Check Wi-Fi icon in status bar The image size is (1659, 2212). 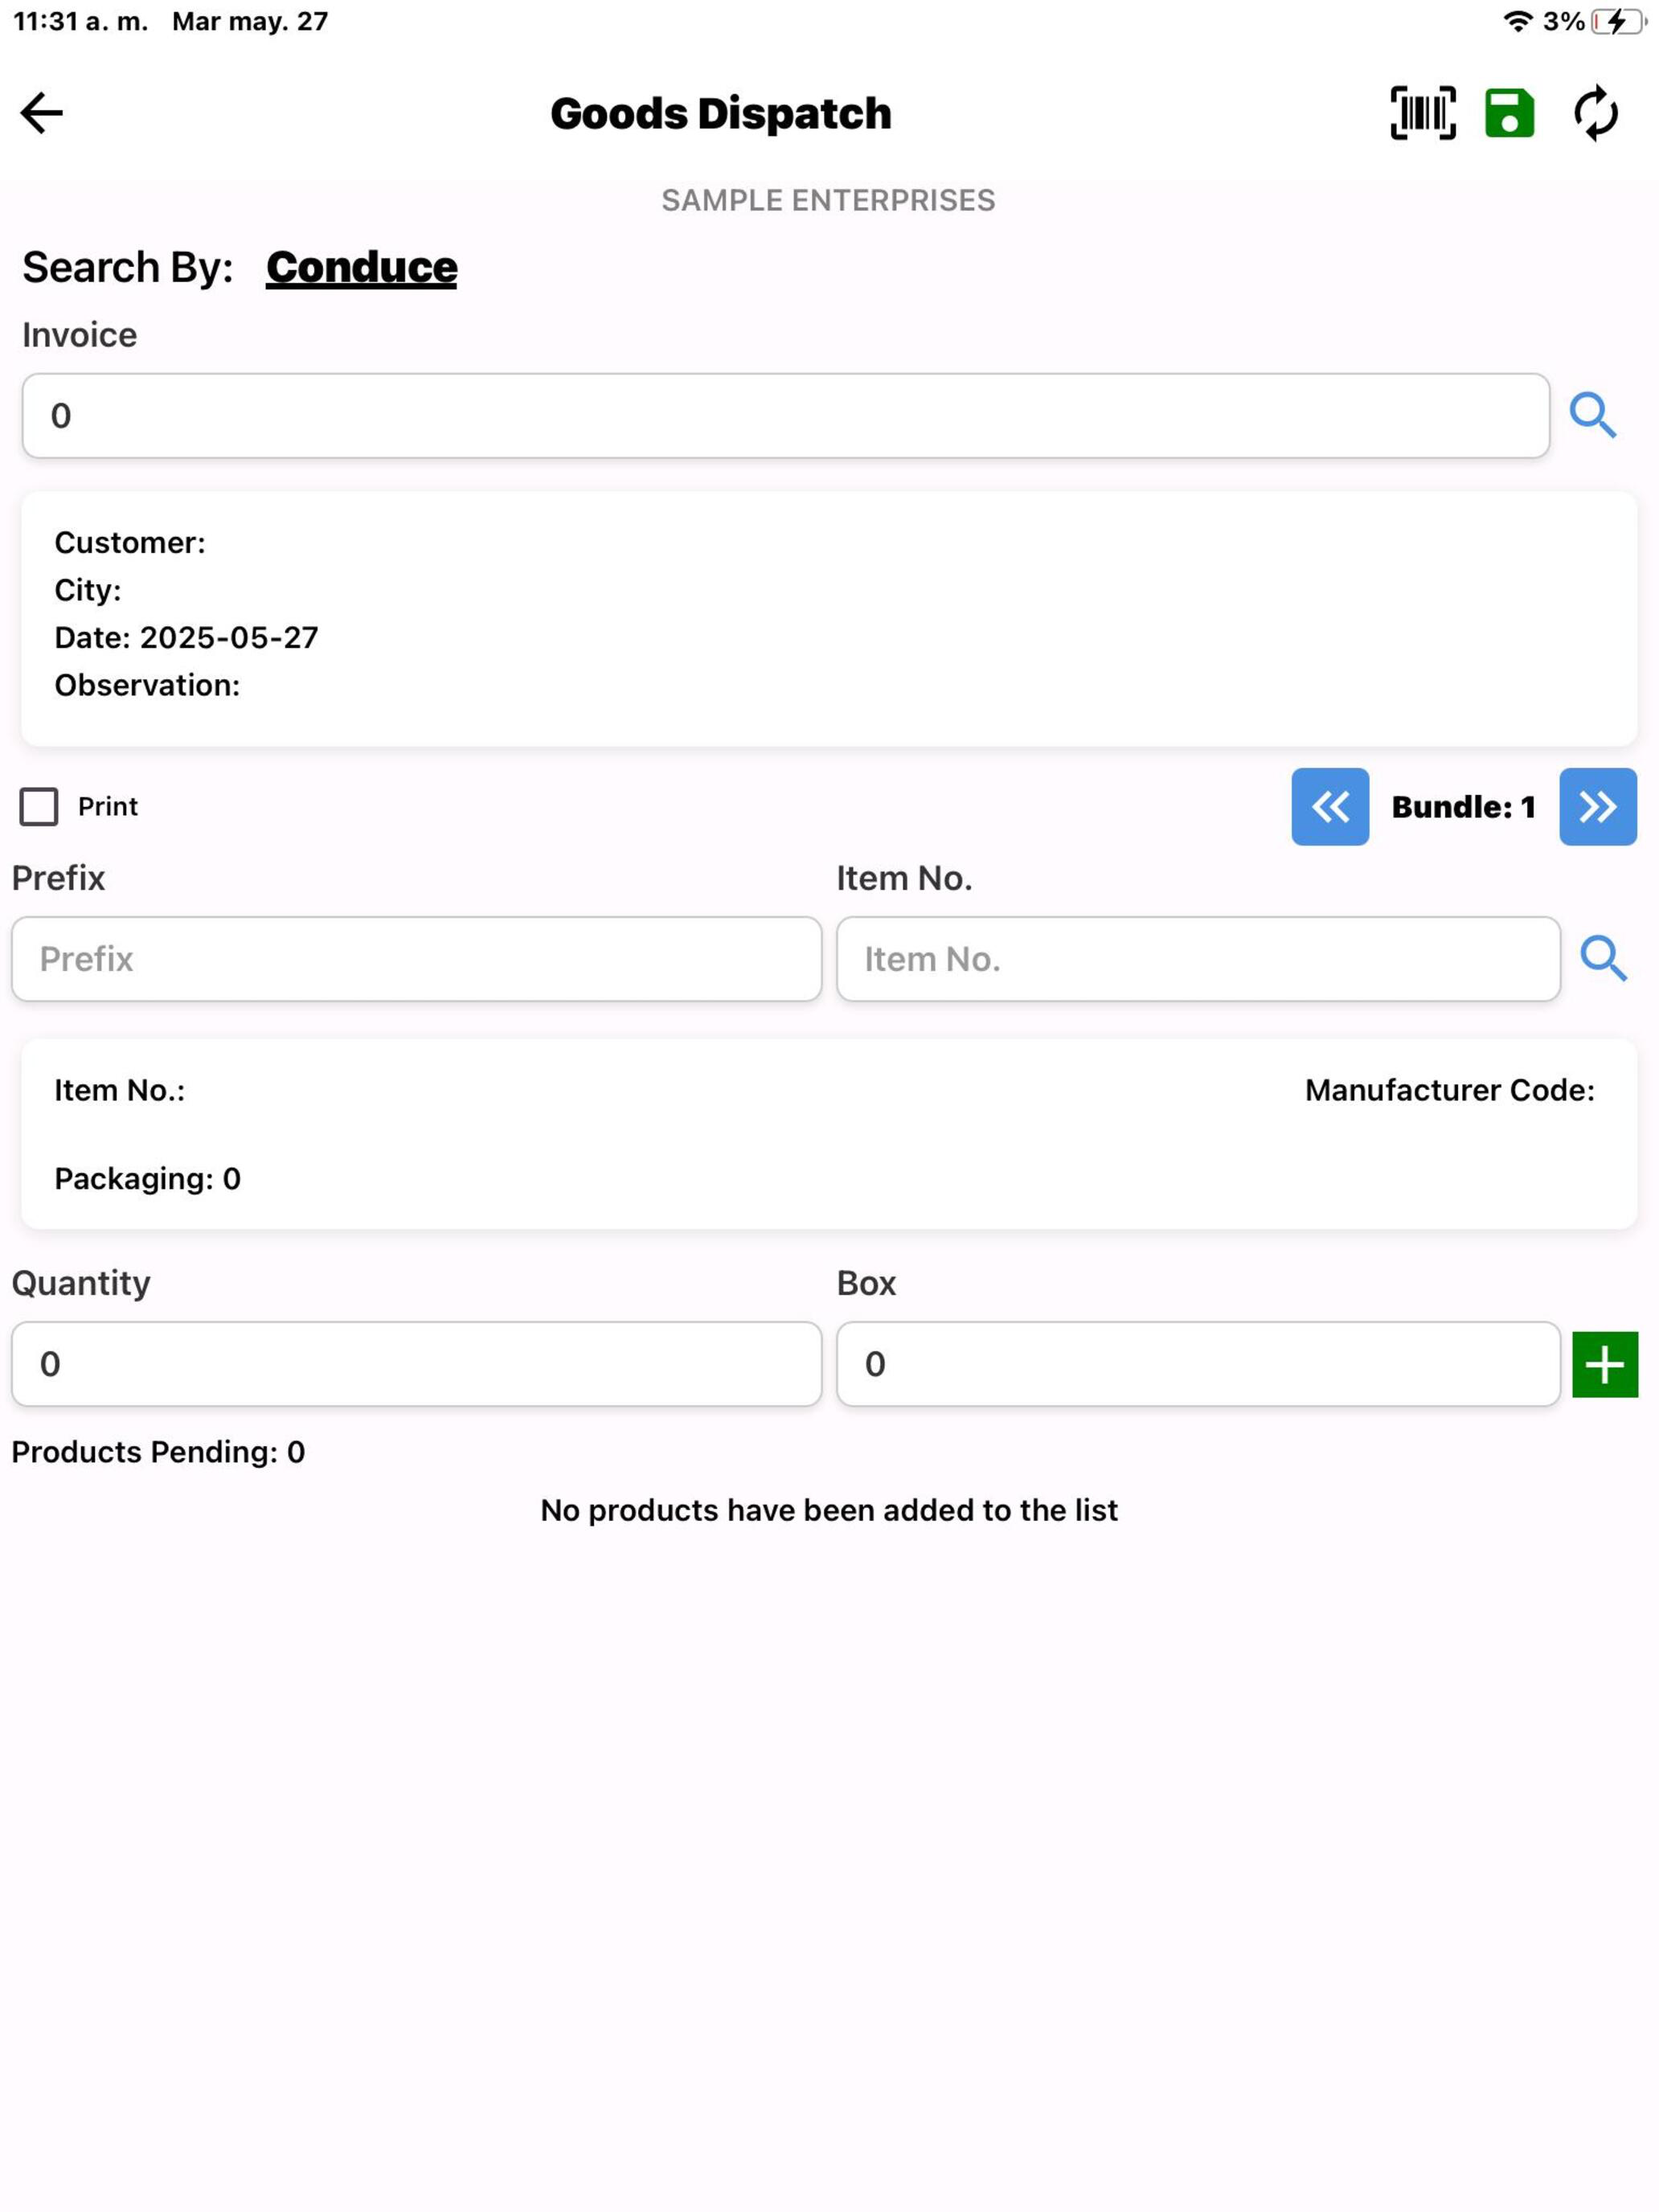[1518, 21]
